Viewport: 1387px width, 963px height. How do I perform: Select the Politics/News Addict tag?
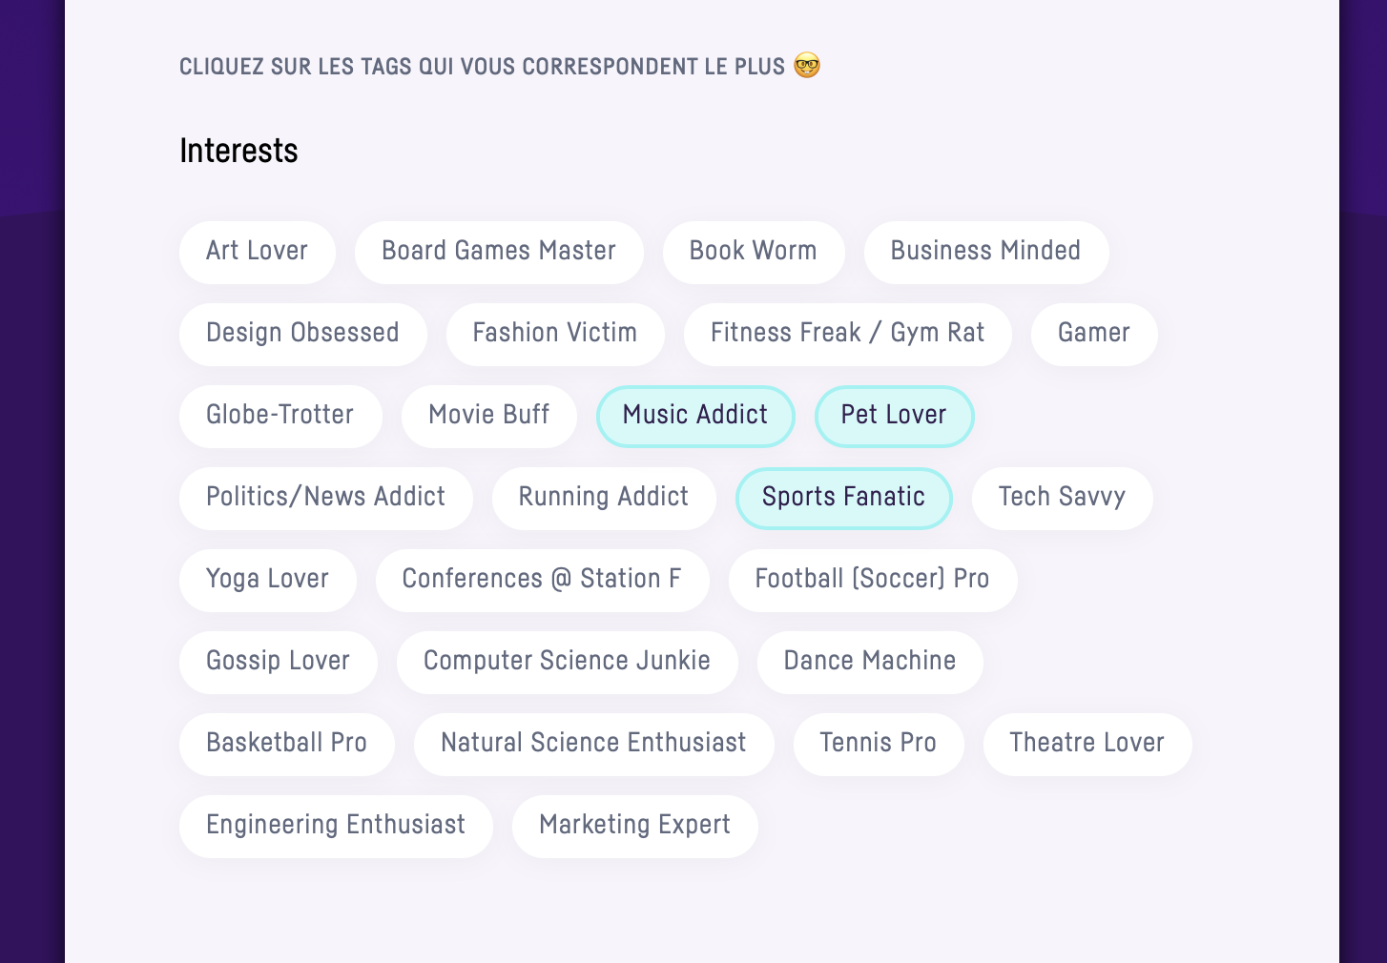pos(325,498)
